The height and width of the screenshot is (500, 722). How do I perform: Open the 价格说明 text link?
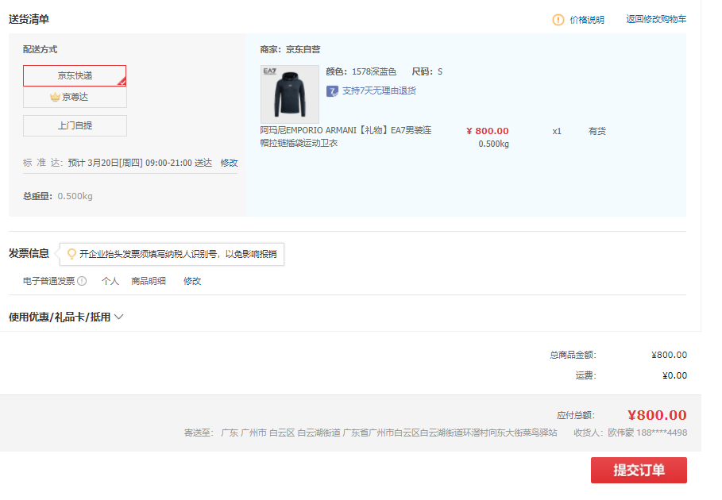587,20
